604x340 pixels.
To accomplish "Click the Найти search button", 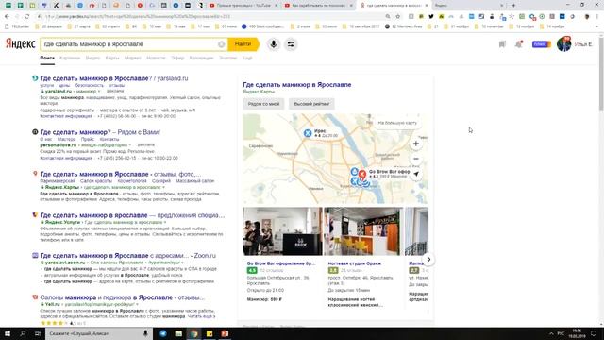I will (x=243, y=44).
